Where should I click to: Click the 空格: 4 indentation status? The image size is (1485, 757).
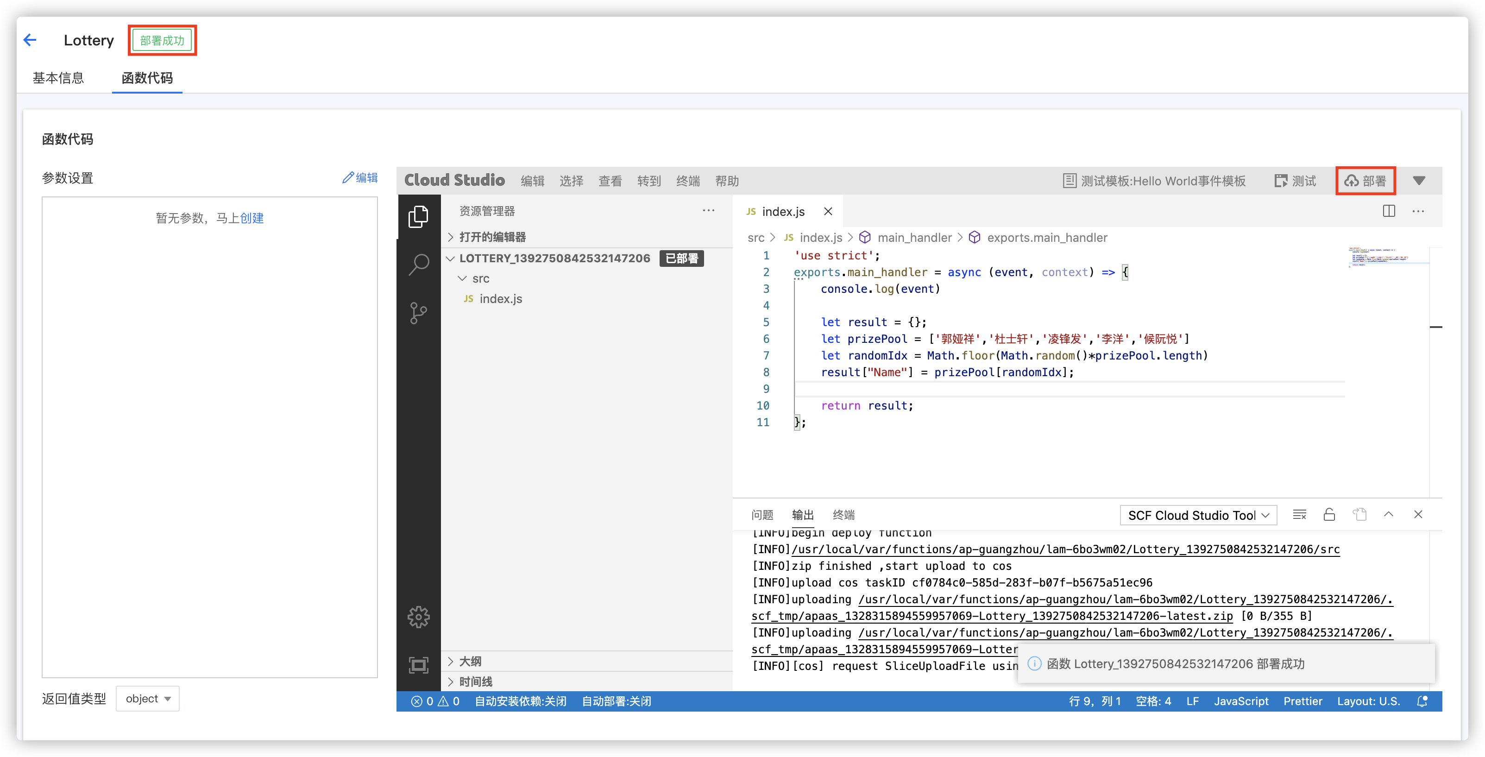[1153, 701]
